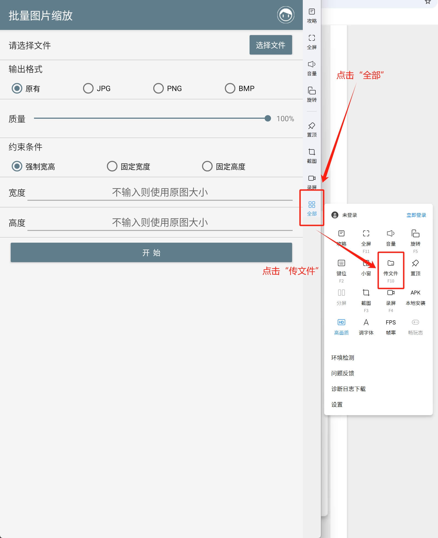Click the 立即登录 link
The height and width of the screenshot is (538, 438).
tap(416, 215)
